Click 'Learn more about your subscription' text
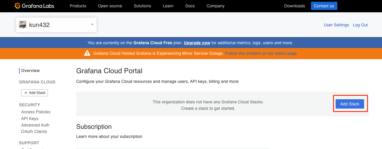 (109, 136)
